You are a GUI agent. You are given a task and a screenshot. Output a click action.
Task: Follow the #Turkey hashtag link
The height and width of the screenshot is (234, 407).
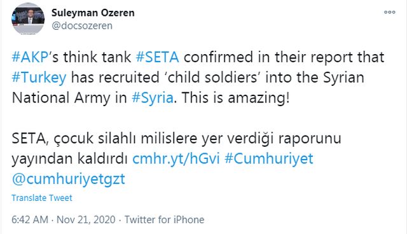tap(39, 78)
